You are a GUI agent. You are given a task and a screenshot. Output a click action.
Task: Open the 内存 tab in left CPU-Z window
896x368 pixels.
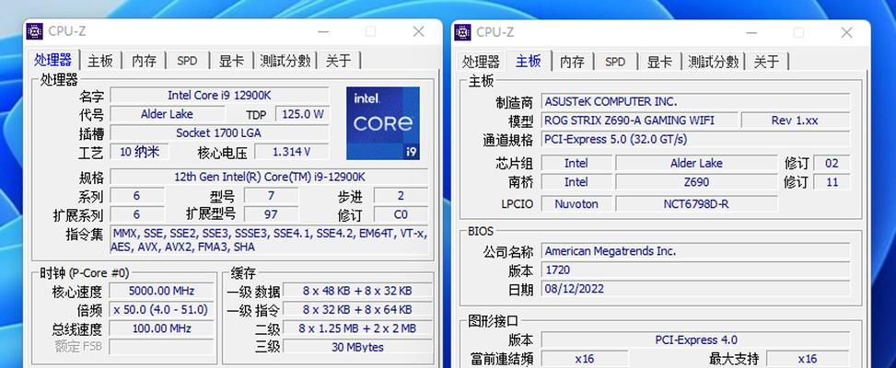(x=144, y=61)
